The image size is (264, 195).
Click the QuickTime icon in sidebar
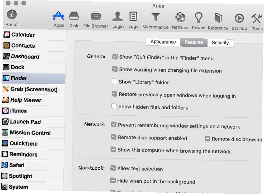click(5, 143)
